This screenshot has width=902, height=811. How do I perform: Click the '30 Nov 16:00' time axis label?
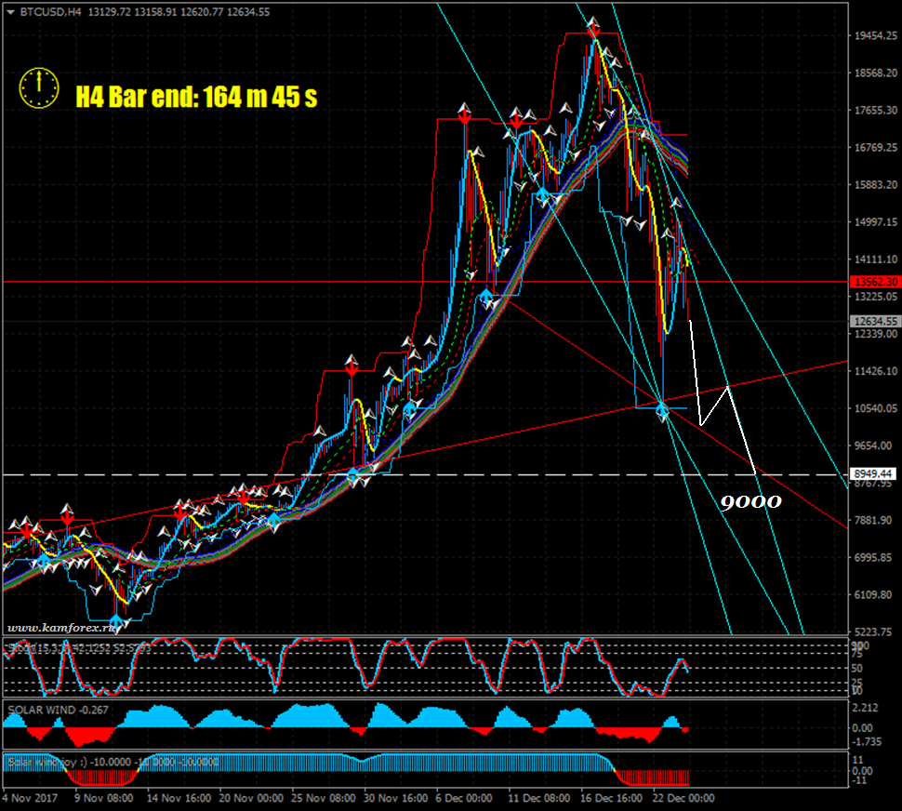395,798
